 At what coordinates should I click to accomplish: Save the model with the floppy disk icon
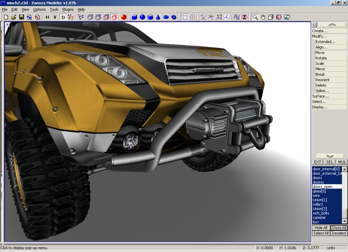[x=21, y=17]
